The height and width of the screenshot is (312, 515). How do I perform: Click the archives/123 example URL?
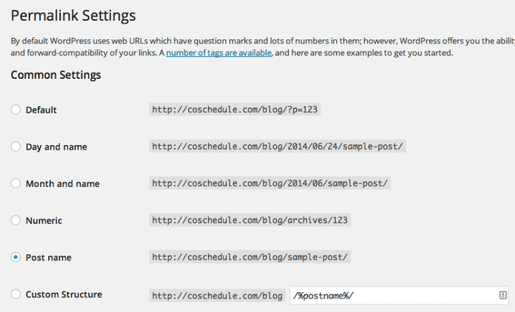coord(250,220)
